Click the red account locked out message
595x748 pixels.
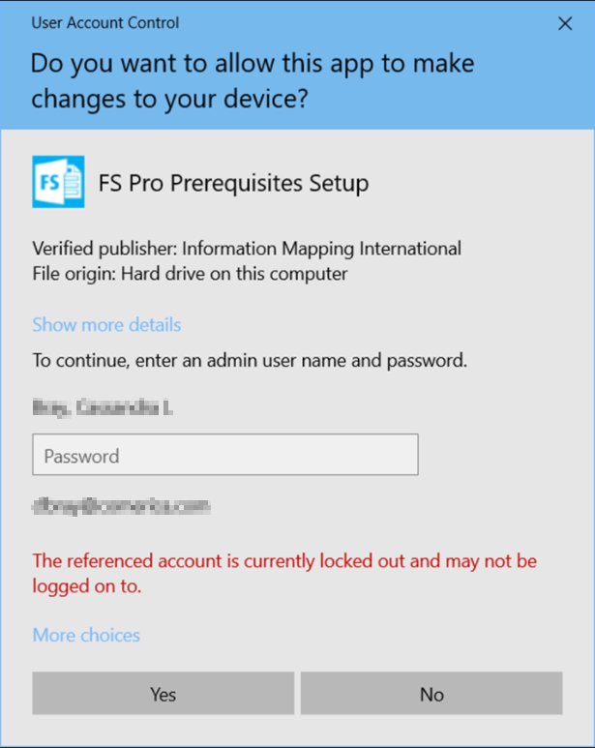tap(284, 561)
